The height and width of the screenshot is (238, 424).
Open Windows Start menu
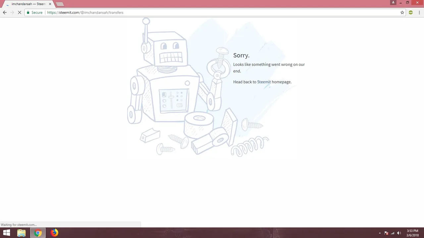[7, 233]
